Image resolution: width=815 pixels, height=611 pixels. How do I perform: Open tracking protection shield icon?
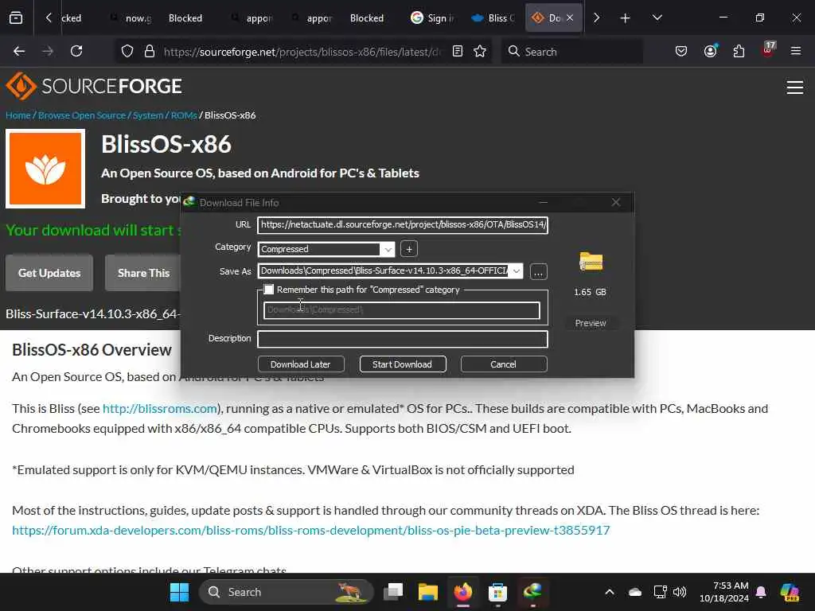click(x=127, y=51)
